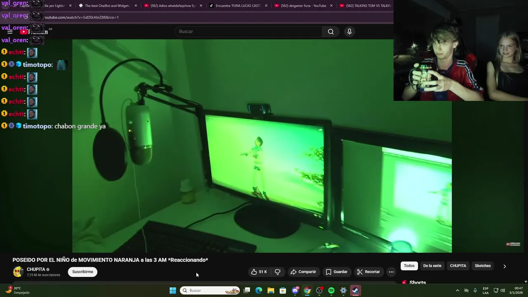Click the YouTube search magnifier button
This screenshot has width=528, height=297.
point(331,32)
